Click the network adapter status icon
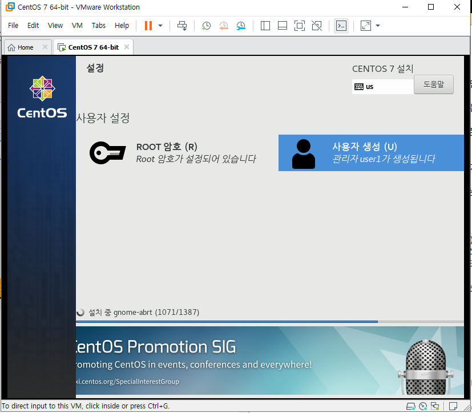The width and height of the screenshot is (472, 413). pyautogui.click(x=435, y=406)
